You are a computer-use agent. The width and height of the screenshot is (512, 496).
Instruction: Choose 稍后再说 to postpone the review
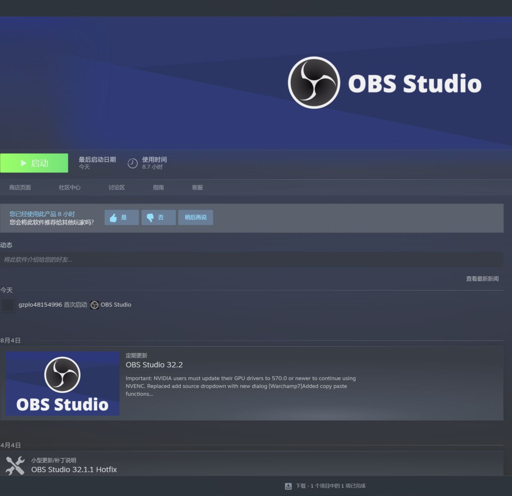(x=196, y=218)
